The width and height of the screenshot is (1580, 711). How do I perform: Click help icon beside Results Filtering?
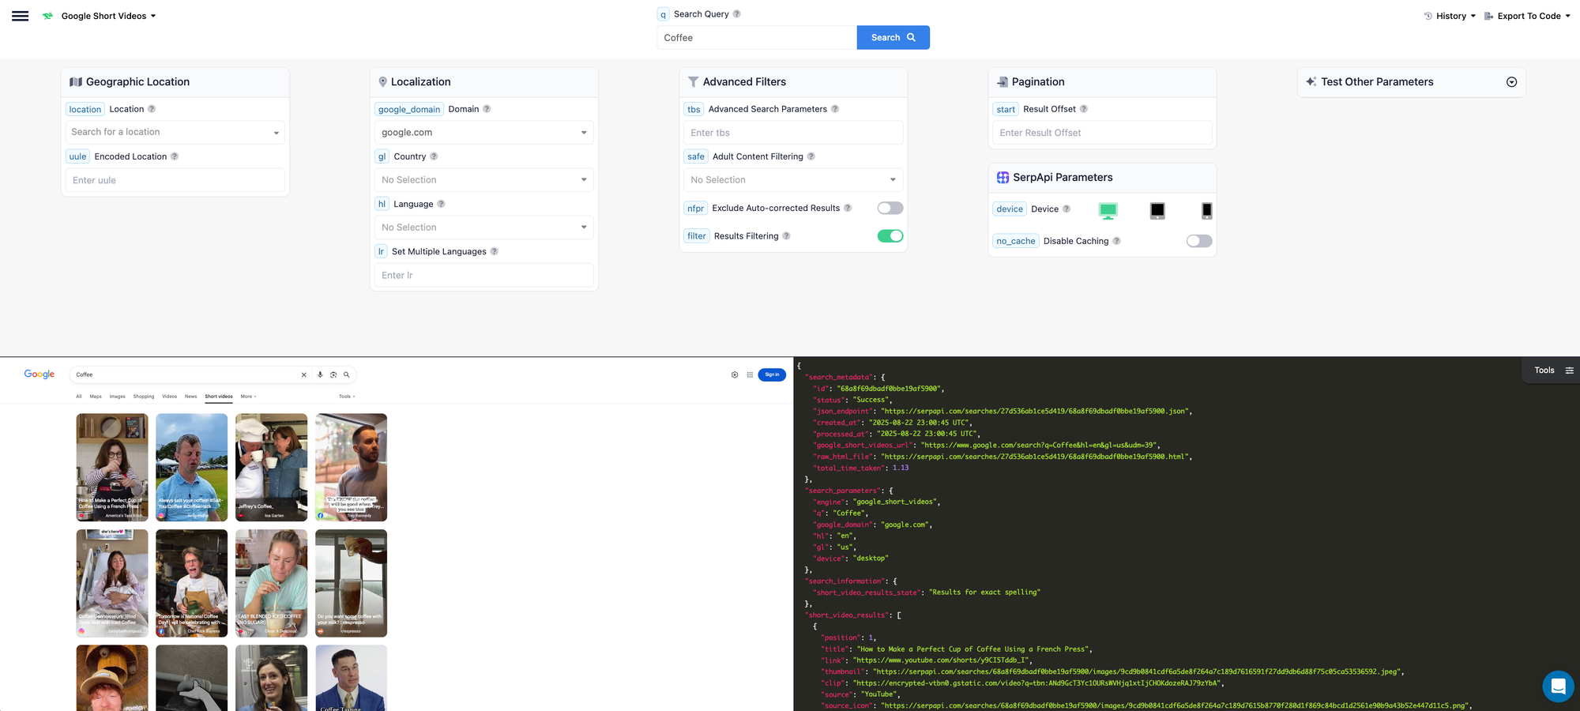coord(786,235)
